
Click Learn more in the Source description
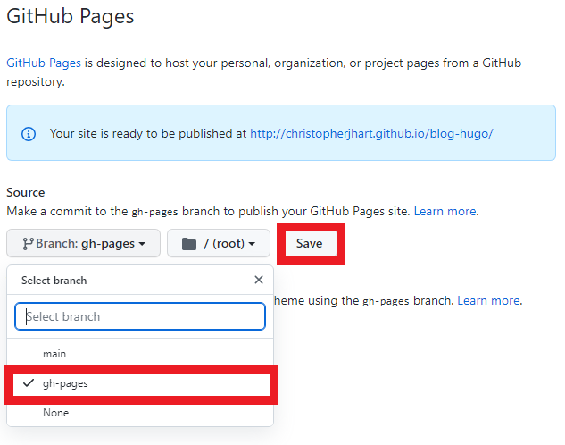click(x=445, y=212)
